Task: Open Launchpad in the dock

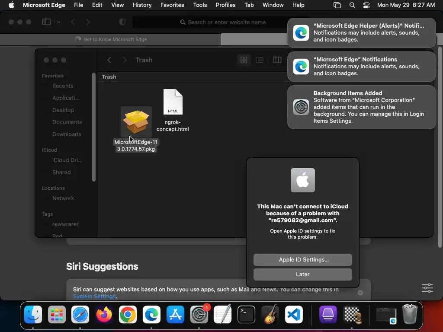Action: 57,315
